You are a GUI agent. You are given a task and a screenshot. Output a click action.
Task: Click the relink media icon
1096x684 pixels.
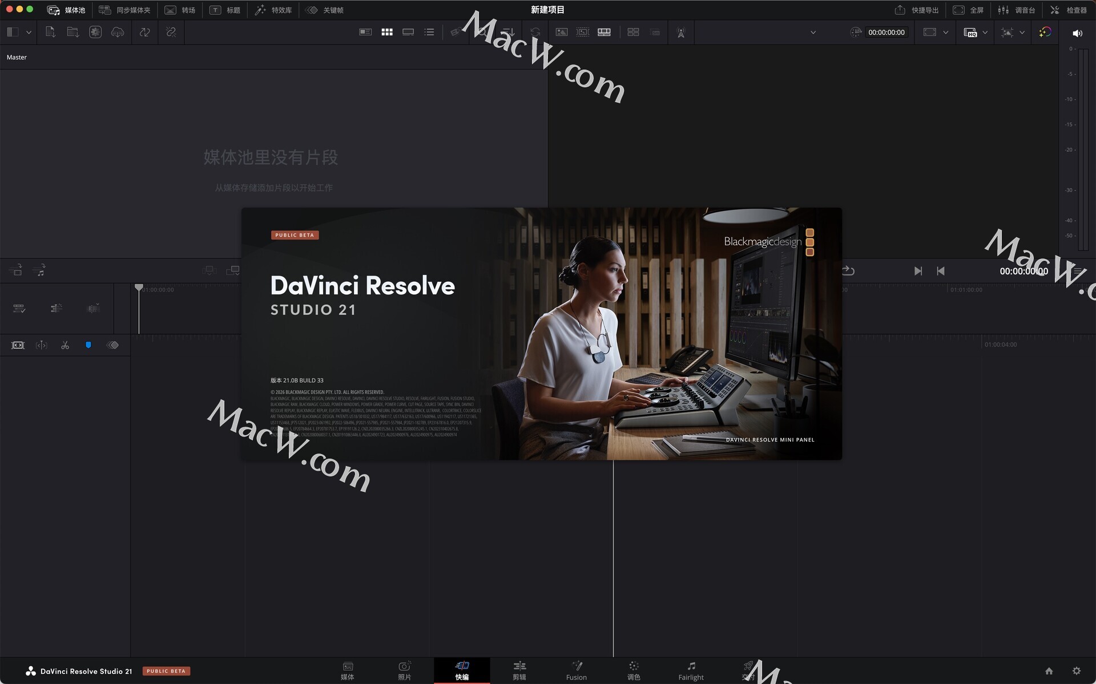point(171,32)
